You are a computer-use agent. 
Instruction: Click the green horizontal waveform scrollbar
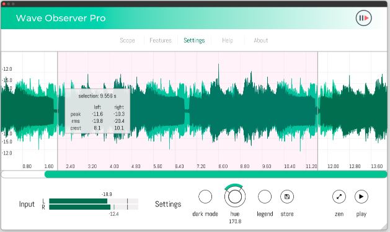tap(216, 174)
